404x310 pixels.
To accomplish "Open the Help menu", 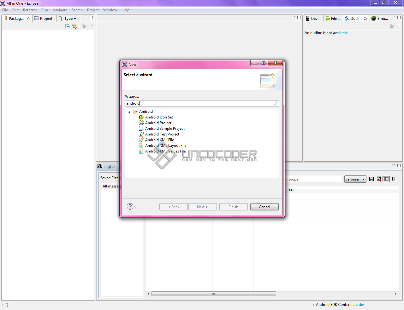I will (125, 10).
